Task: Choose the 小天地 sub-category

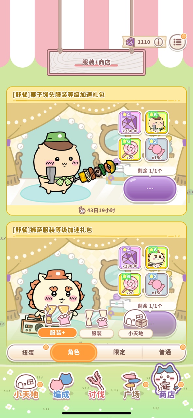Action: pyautogui.click(x=135, y=333)
